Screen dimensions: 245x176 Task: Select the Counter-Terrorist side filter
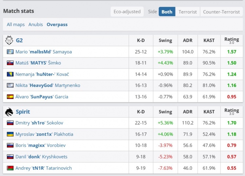(x=221, y=12)
